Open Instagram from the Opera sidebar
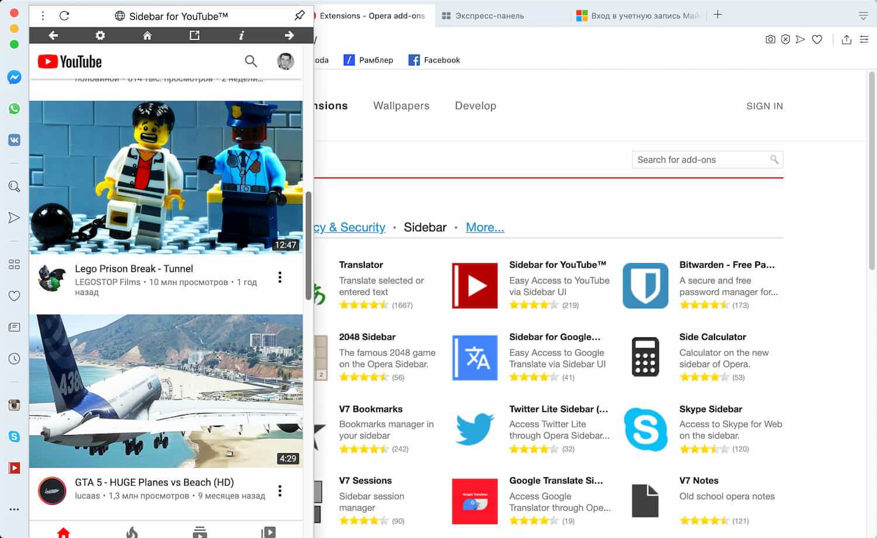This screenshot has height=538, width=877. (14, 405)
